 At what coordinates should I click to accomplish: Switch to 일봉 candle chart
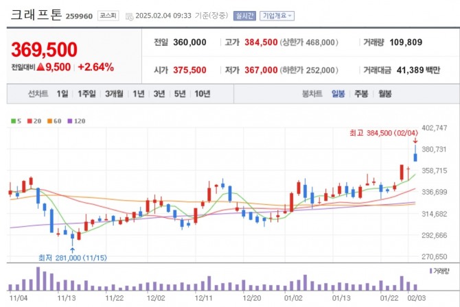pyautogui.click(x=338, y=94)
